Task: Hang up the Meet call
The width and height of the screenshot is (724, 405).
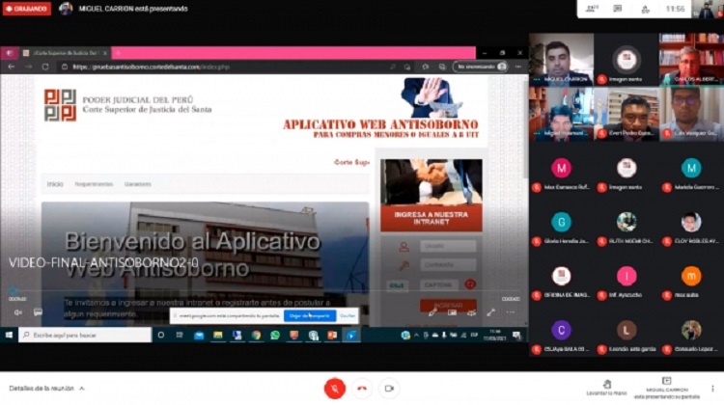Action: (362, 389)
